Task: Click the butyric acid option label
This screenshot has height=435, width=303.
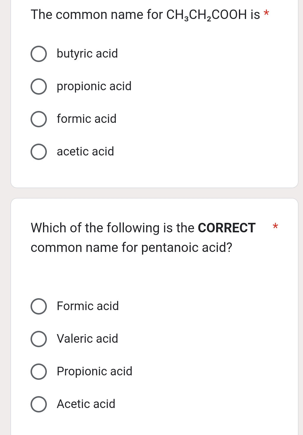Action: click(x=87, y=54)
